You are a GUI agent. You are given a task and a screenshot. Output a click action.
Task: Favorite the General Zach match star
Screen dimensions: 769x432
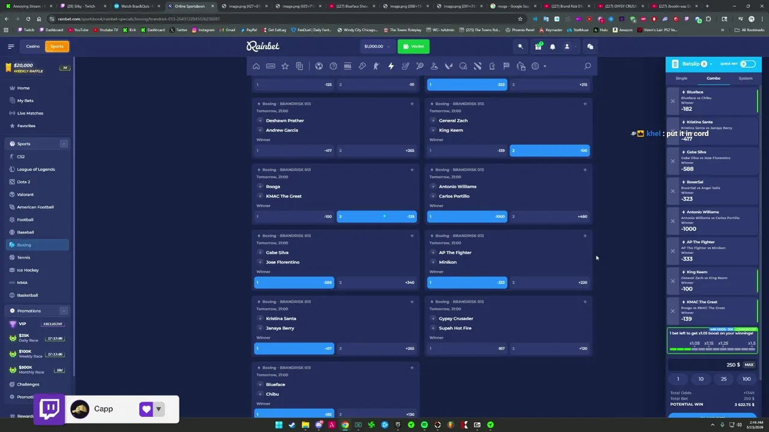pos(585,104)
